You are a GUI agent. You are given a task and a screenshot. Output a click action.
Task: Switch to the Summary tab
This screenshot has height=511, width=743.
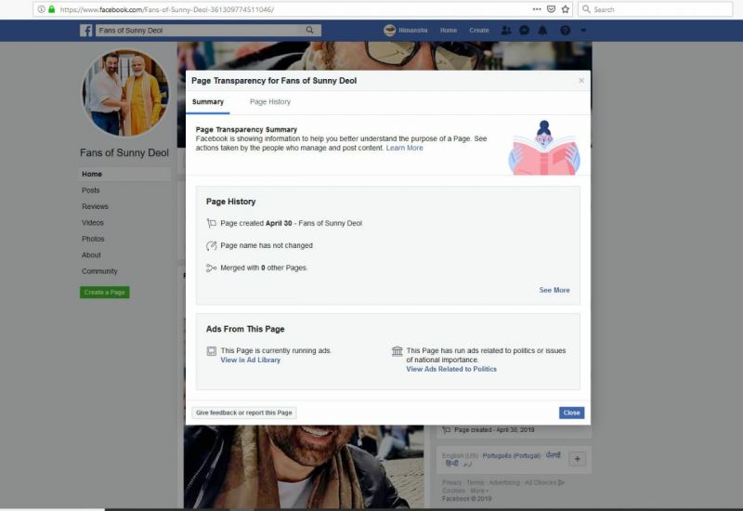click(x=207, y=102)
